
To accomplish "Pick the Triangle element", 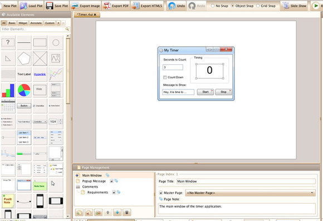I will point(8,58).
